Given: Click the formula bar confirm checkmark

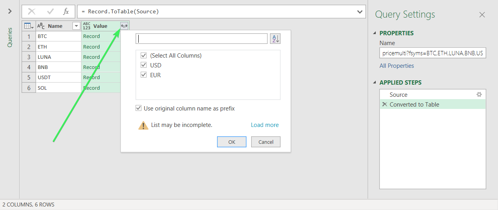Looking at the screenshot, I should pyautogui.click(x=51, y=12).
